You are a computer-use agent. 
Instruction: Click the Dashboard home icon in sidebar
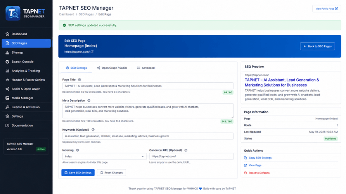pos(7,34)
